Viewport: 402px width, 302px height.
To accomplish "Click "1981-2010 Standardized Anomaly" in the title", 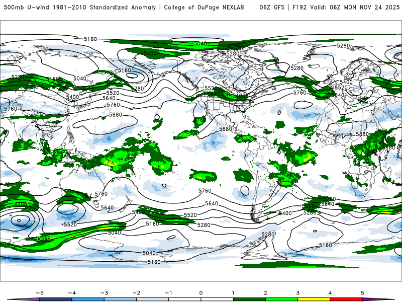I will click(x=104, y=7).
